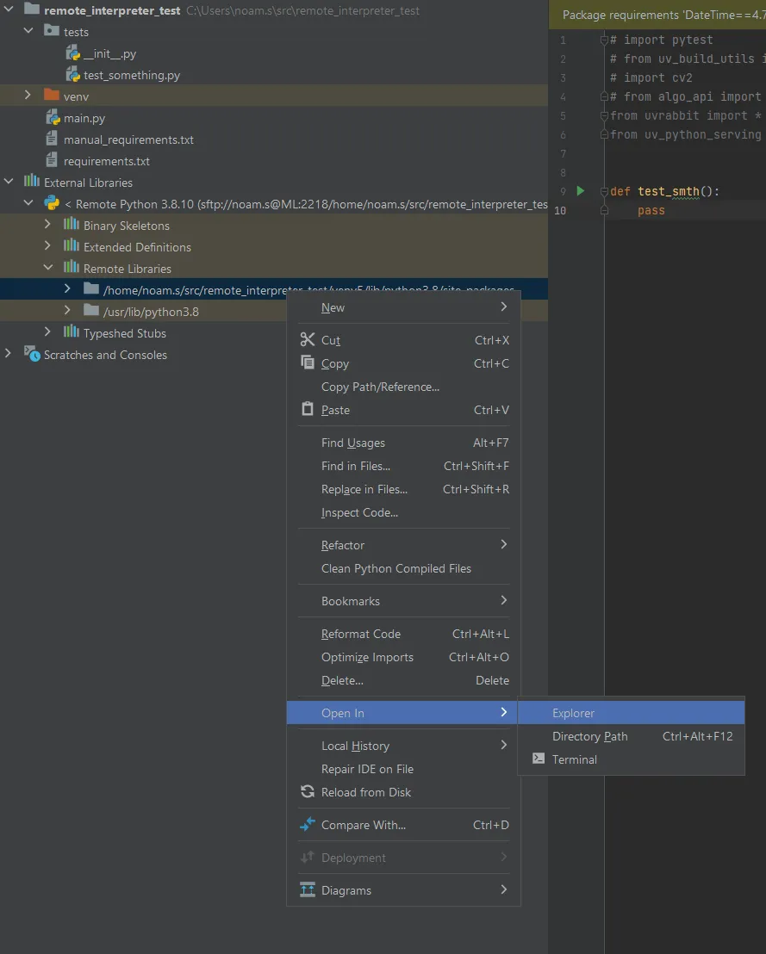Click the Copy icon in context menu
Image resolution: width=766 pixels, height=954 pixels.
(x=308, y=362)
